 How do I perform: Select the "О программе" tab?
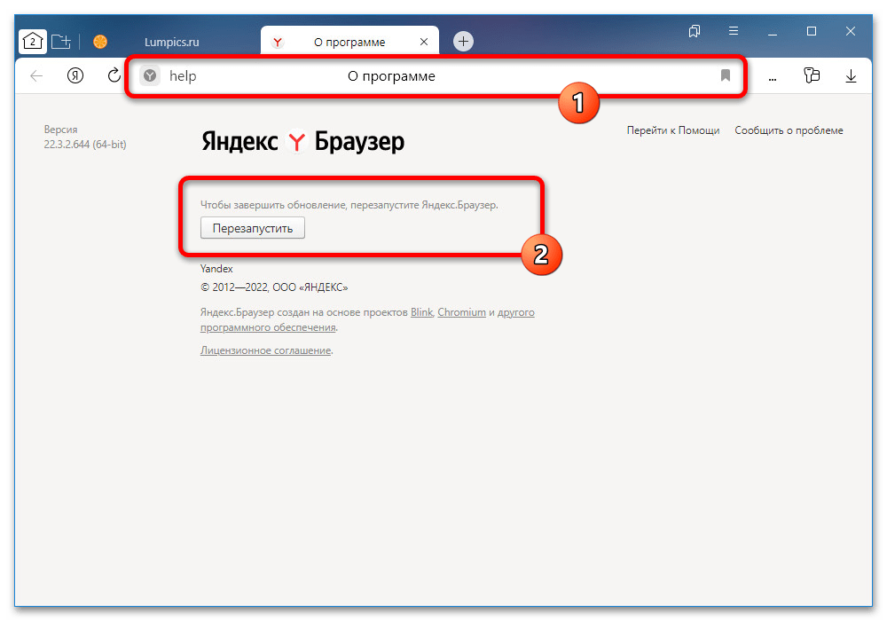349,42
